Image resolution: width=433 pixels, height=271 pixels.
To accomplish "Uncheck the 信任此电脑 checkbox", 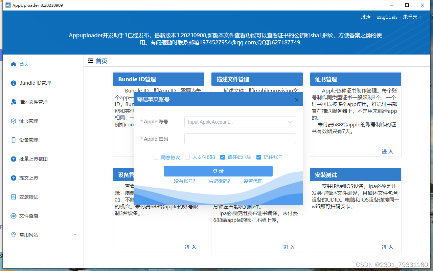I will [x=223, y=157].
